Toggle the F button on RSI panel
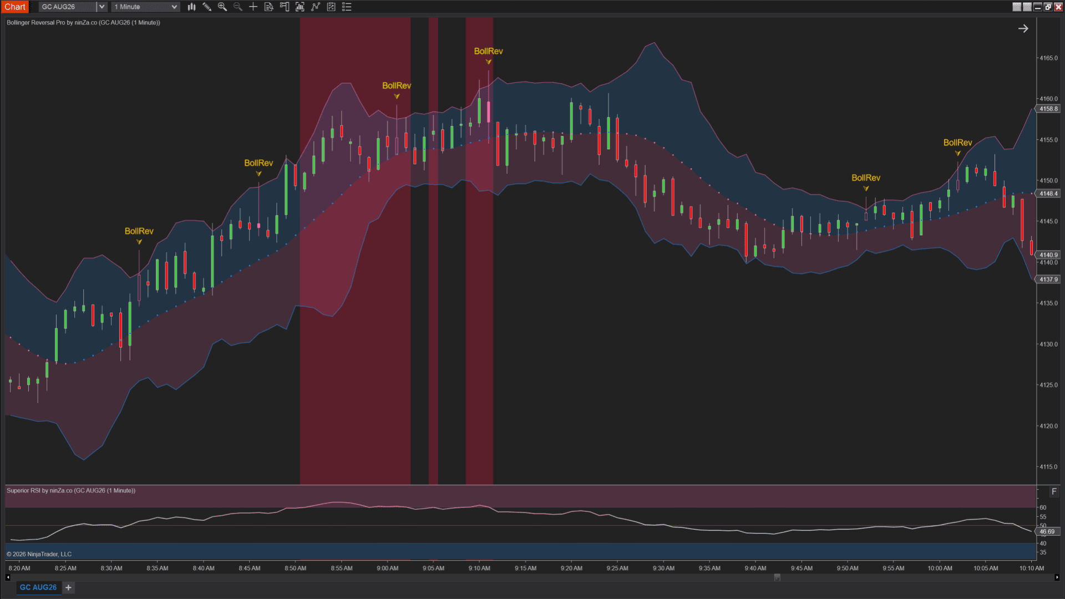 pyautogui.click(x=1054, y=491)
